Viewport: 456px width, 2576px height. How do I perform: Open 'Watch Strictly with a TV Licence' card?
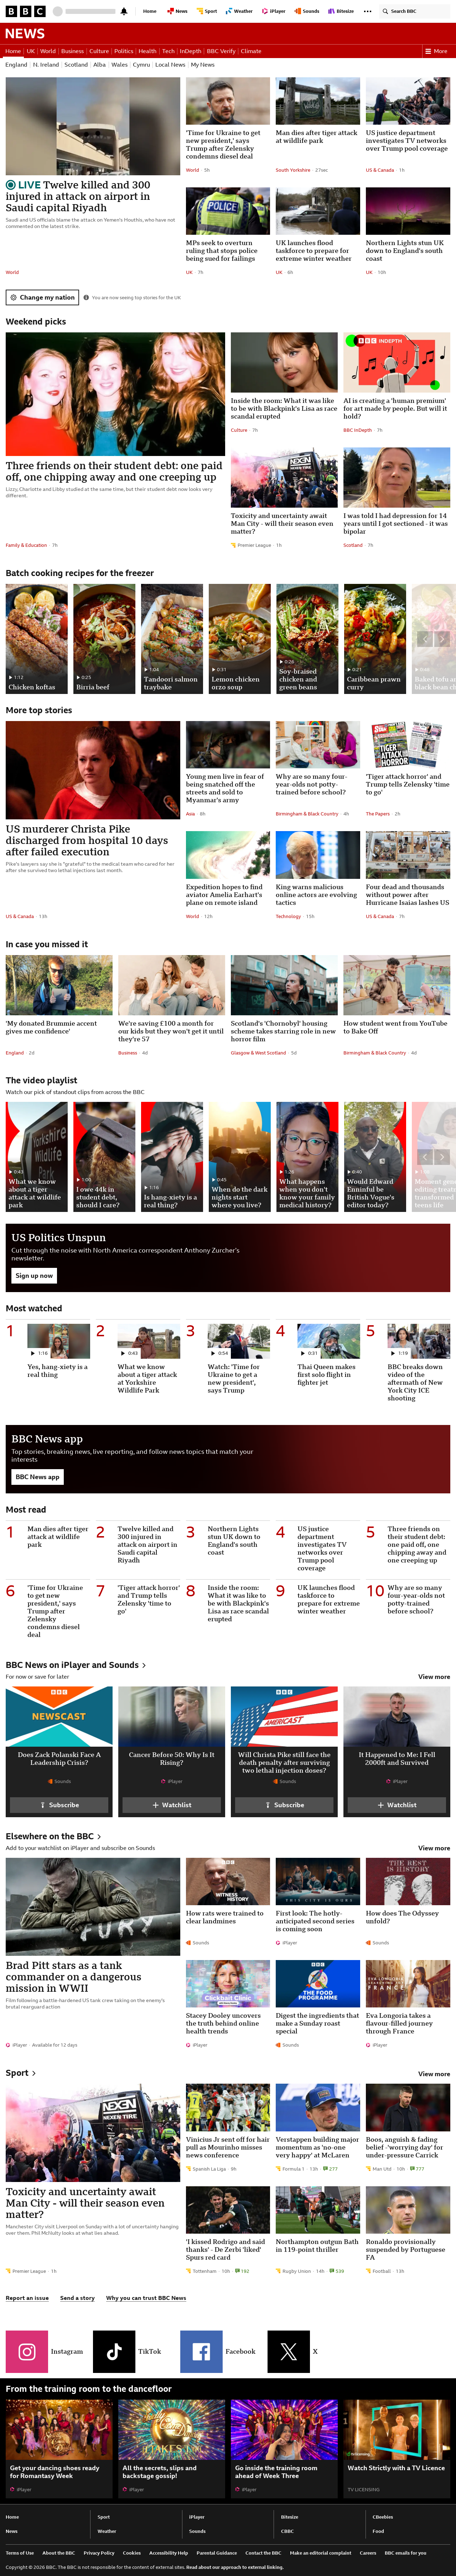pos(397,2447)
